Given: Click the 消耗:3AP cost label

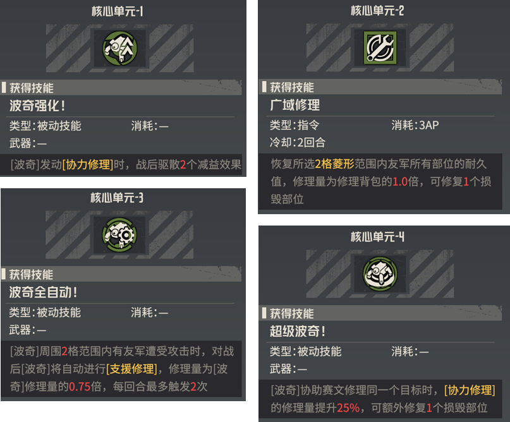Looking at the screenshot, I should point(415,125).
